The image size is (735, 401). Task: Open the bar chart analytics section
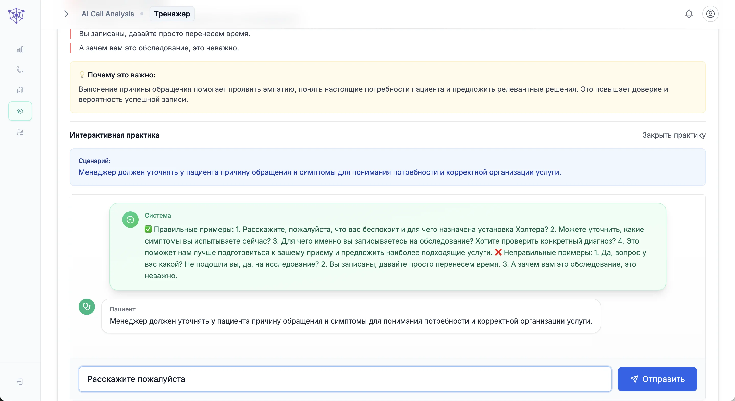tap(20, 50)
